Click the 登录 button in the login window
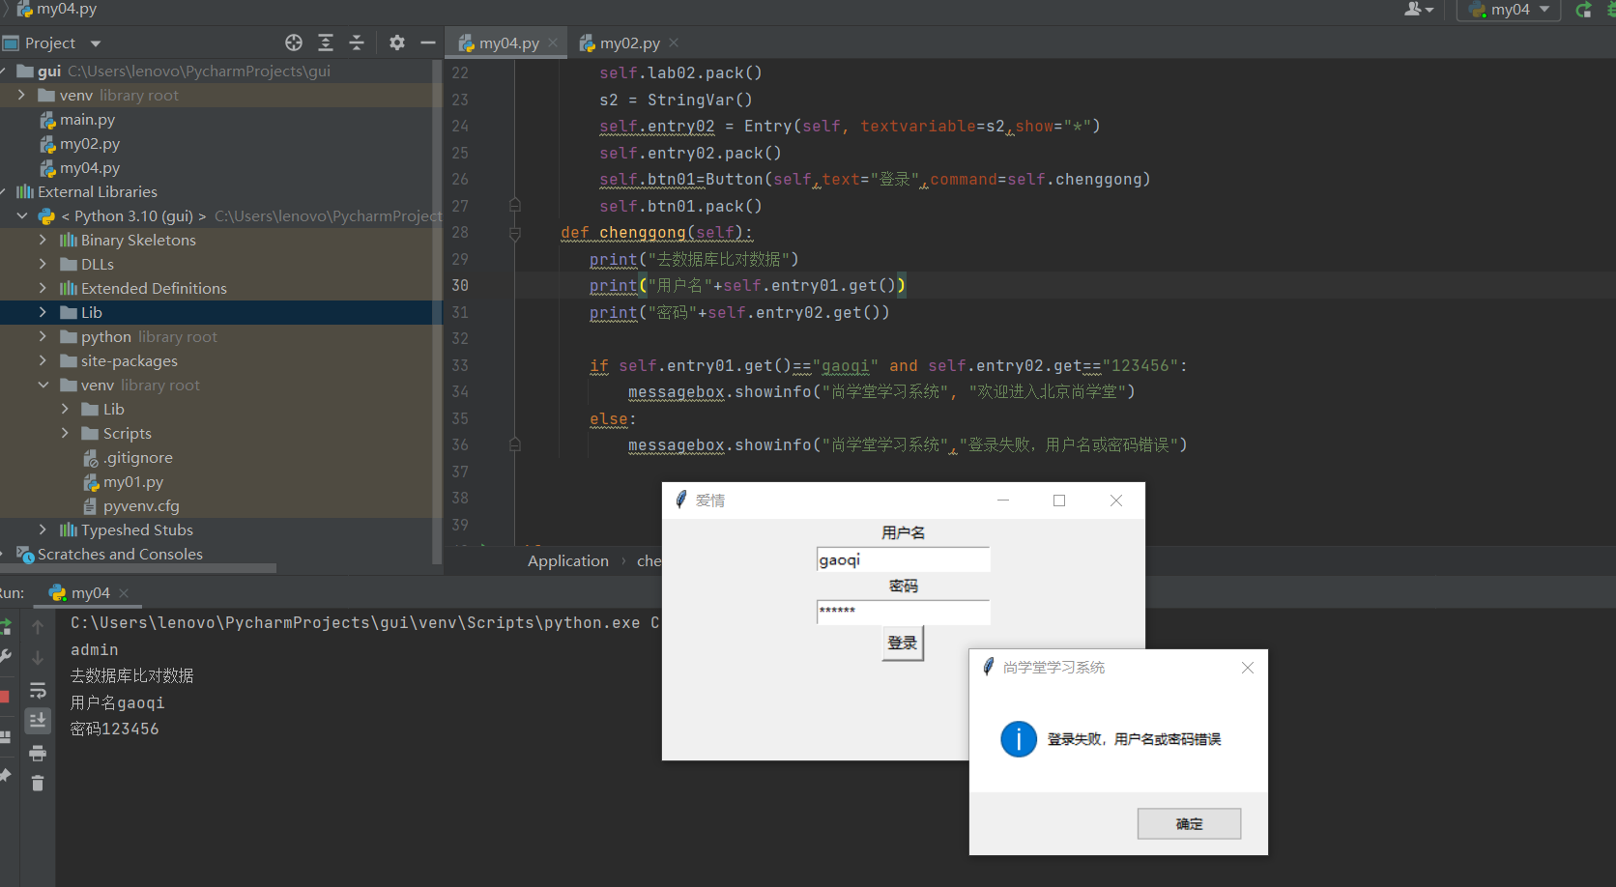Screen dimensions: 1616x887 (903, 644)
